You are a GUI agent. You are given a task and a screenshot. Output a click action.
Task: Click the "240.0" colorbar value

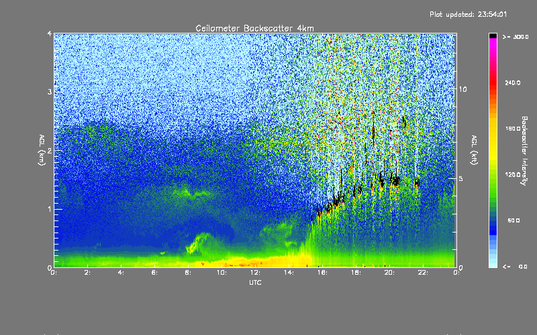pyautogui.click(x=513, y=82)
